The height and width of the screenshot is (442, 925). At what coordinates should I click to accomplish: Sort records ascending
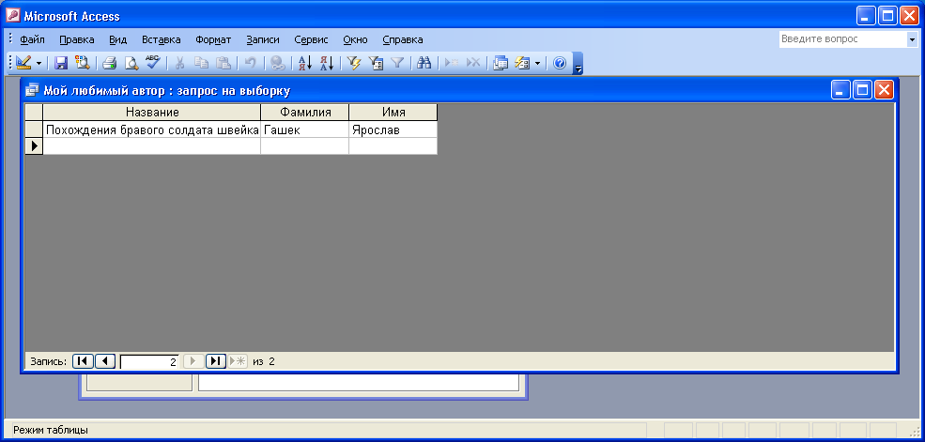tap(305, 63)
